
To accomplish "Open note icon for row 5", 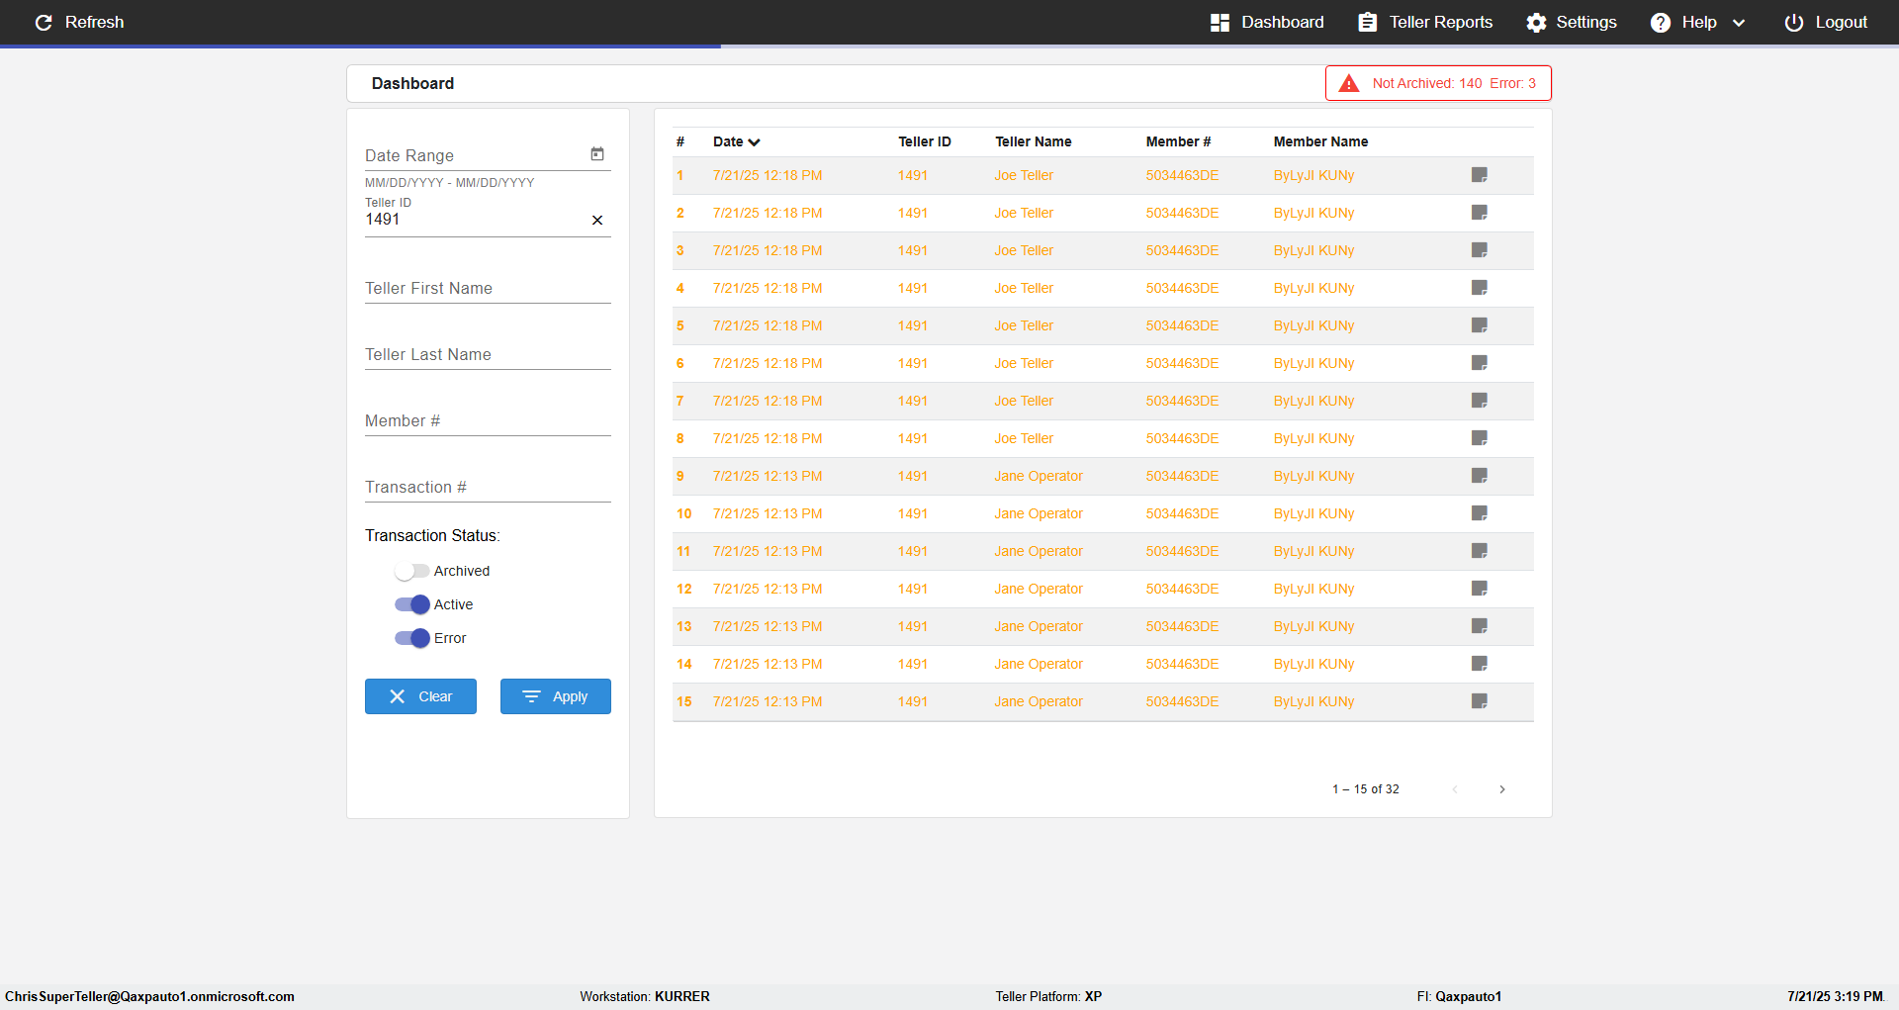I will coord(1480,325).
